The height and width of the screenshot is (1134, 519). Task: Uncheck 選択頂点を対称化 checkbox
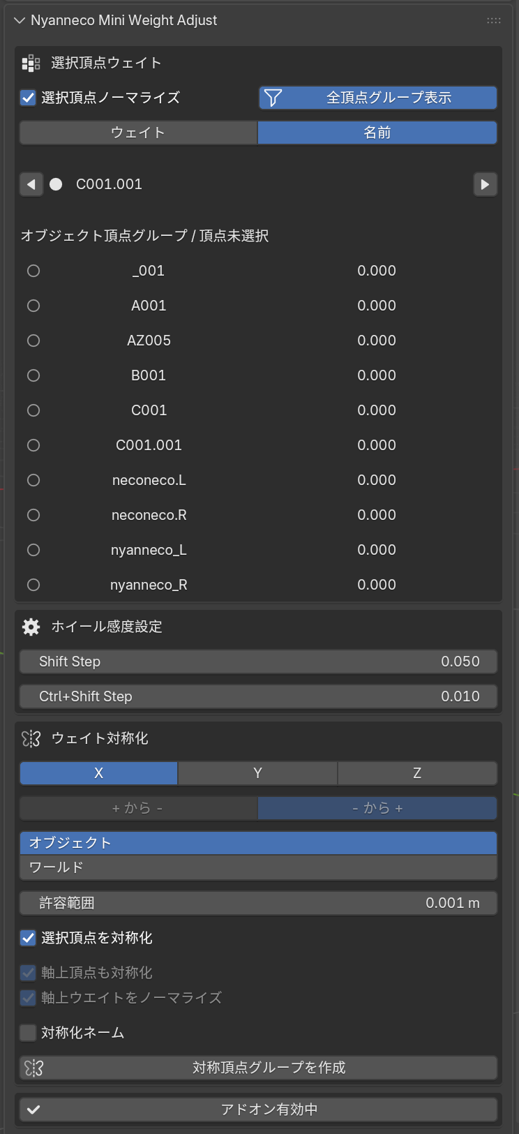coord(28,938)
